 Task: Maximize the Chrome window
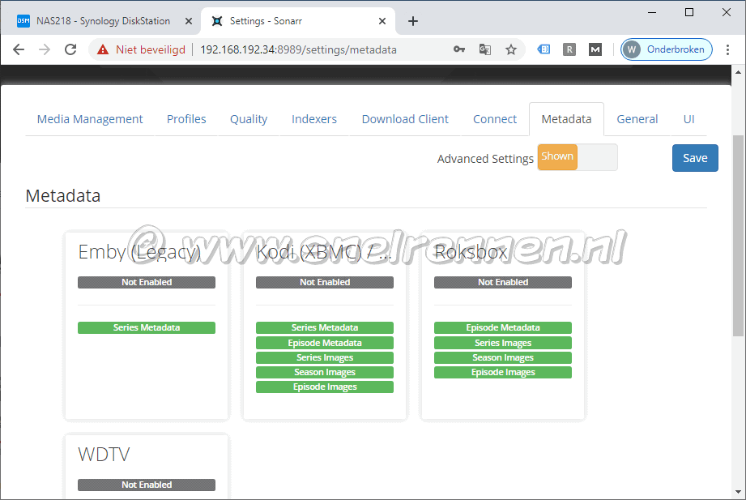coord(689,12)
